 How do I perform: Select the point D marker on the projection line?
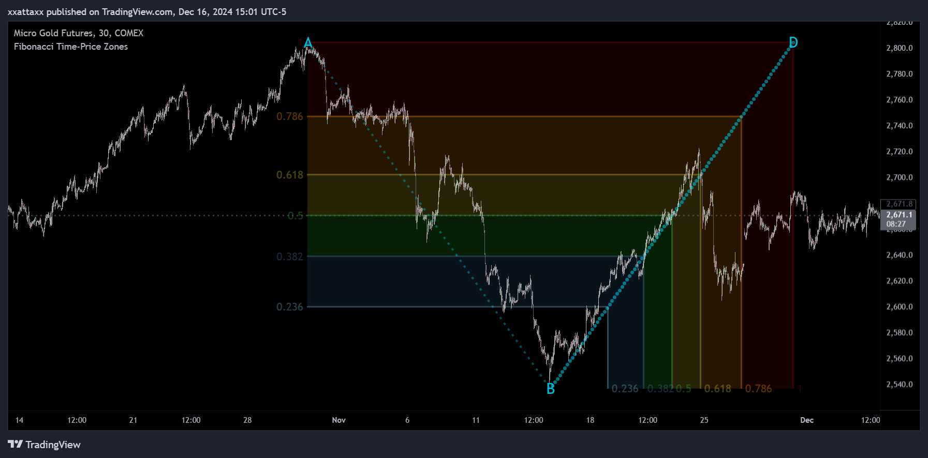click(x=793, y=42)
